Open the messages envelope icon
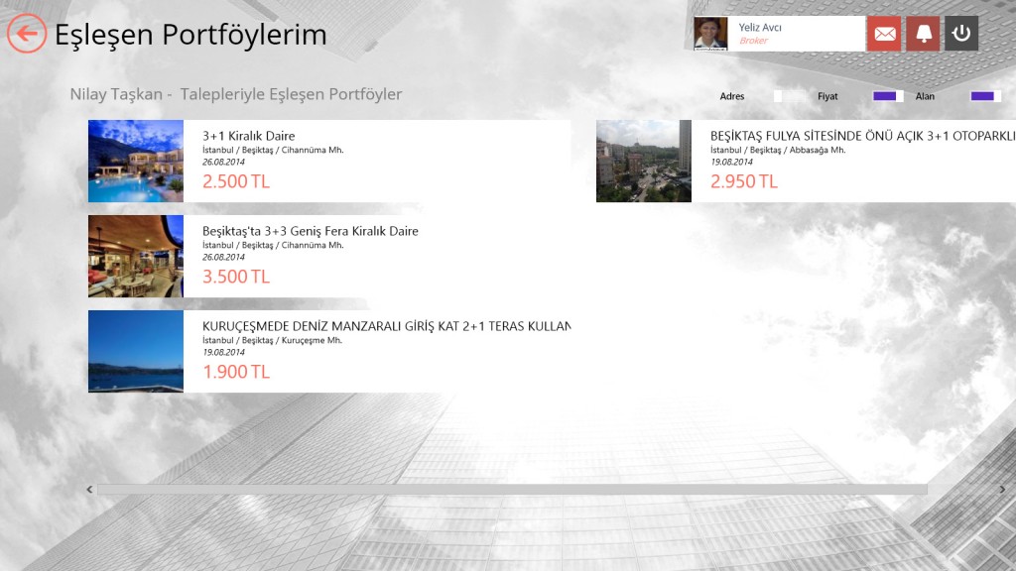 pos(884,34)
